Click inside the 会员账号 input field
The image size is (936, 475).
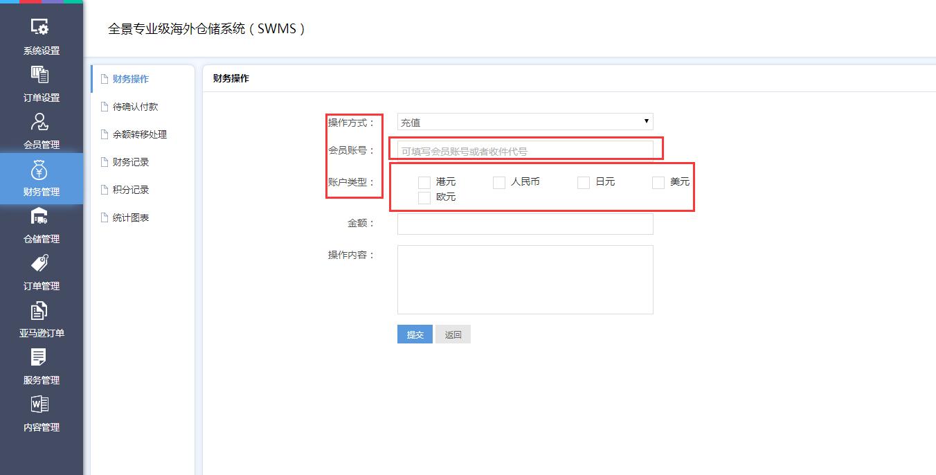[524, 149]
